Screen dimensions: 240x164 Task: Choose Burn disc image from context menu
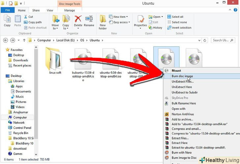(x=202, y=76)
